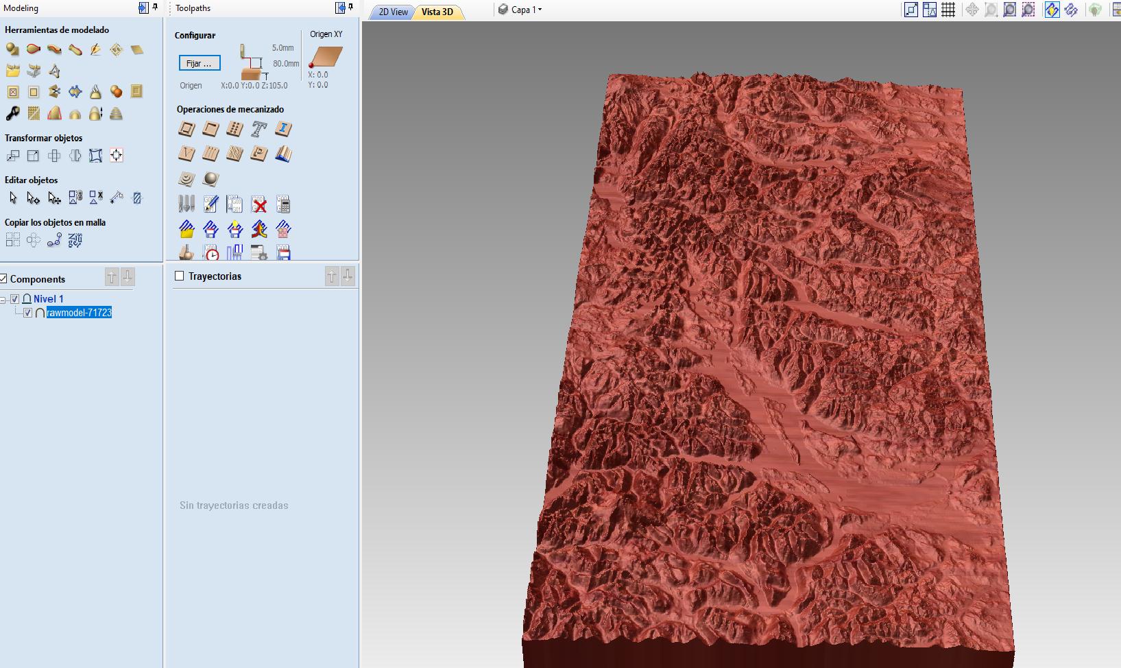Image resolution: width=1121 pixels, height=668 pixels.
Task: Click the Save Toolpath floppy disk icon
Action: click(283, 252)
